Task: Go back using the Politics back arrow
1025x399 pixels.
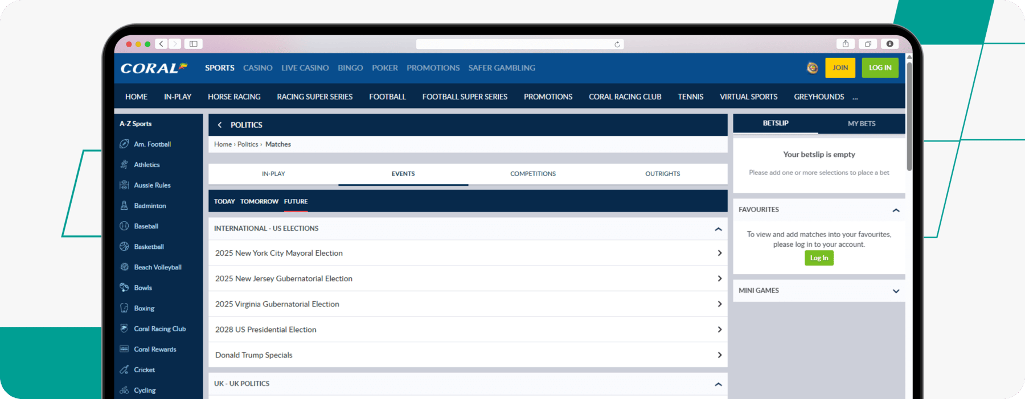Action: 220,125
